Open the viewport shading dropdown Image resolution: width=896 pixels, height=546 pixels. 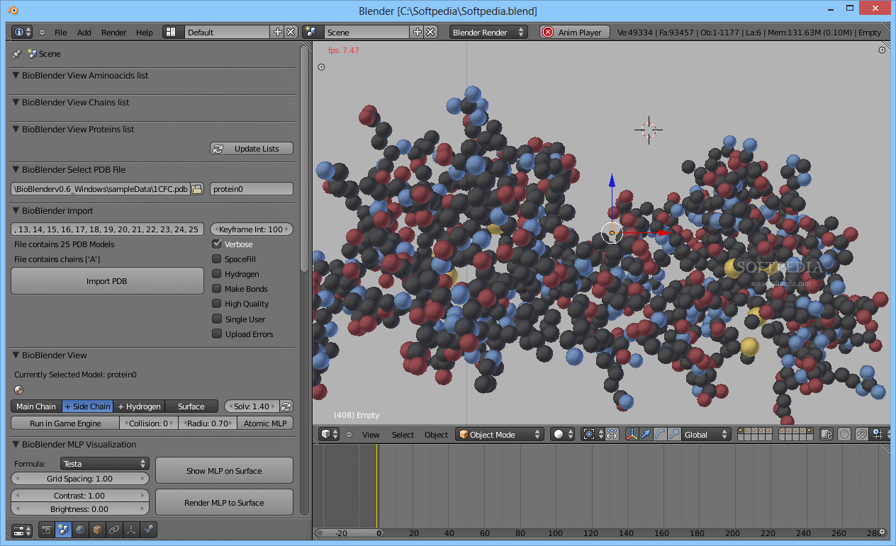564,434
